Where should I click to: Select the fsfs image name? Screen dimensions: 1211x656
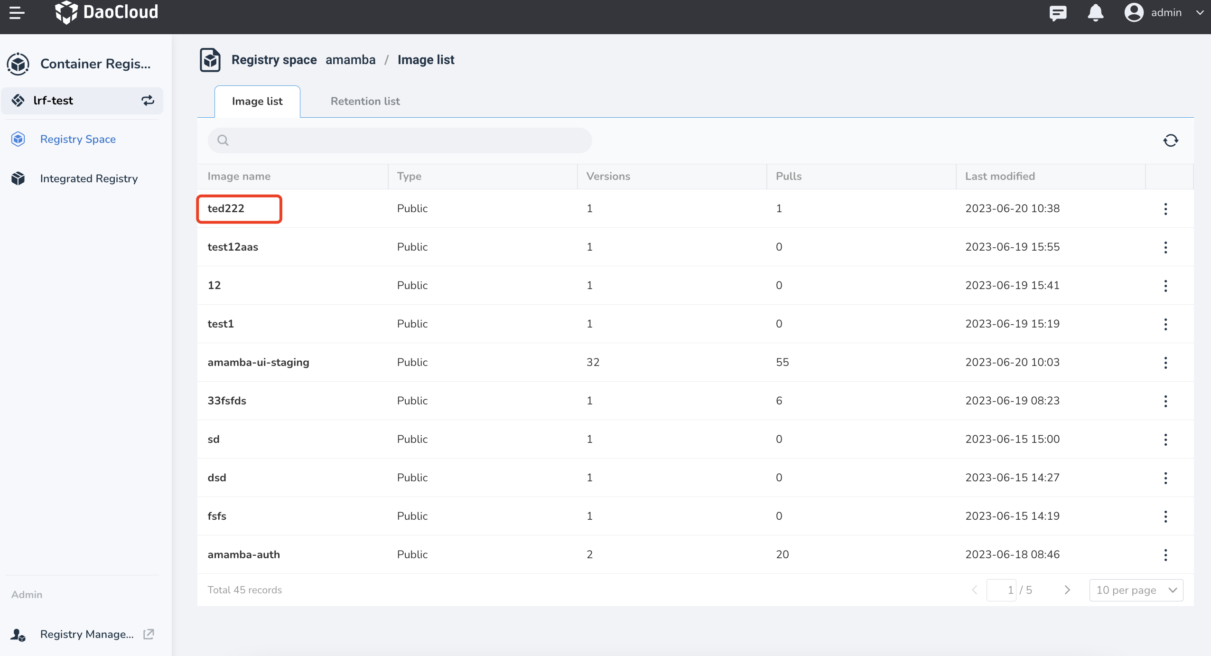point(217,516)
